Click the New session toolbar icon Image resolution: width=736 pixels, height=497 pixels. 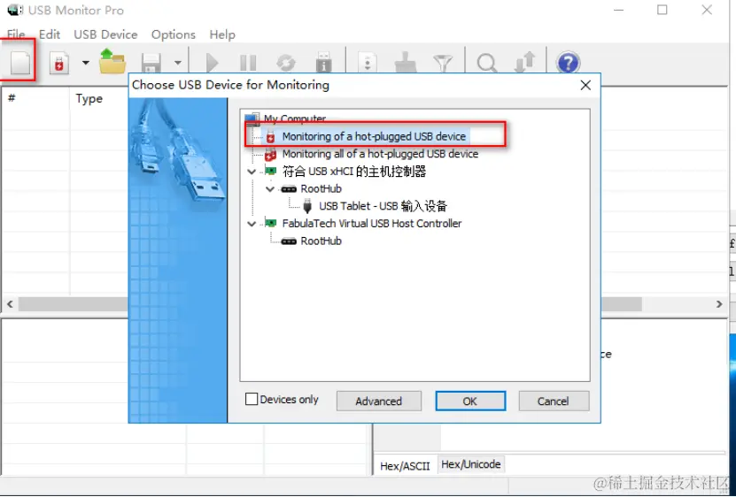point(20,63)
